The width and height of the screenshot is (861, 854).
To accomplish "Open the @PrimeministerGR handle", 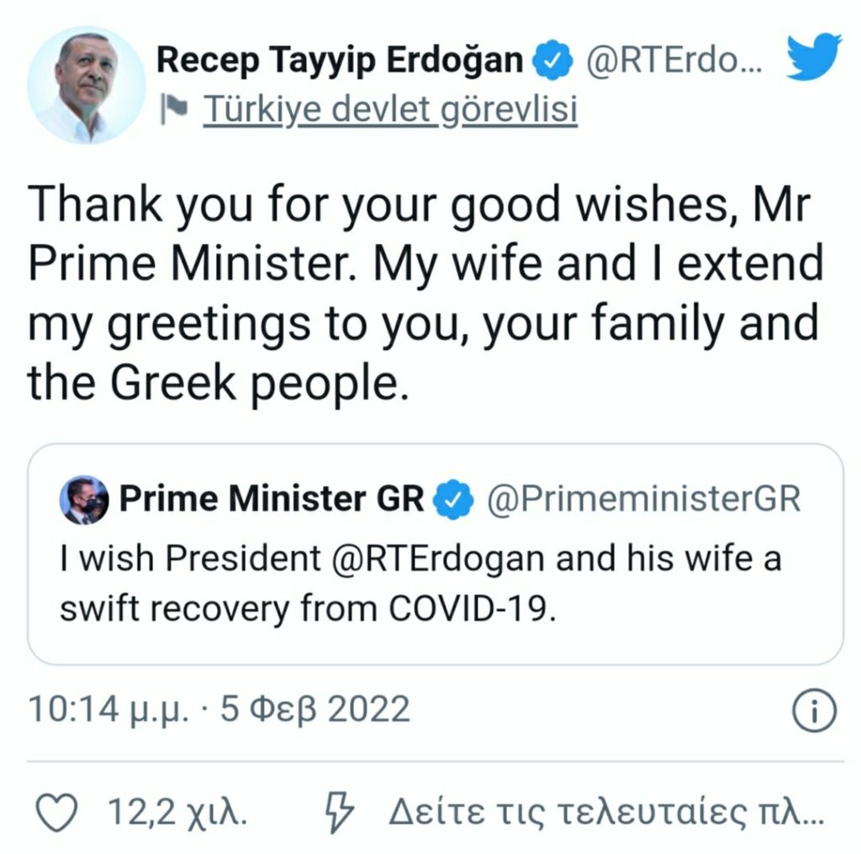I will pos(644,500).
